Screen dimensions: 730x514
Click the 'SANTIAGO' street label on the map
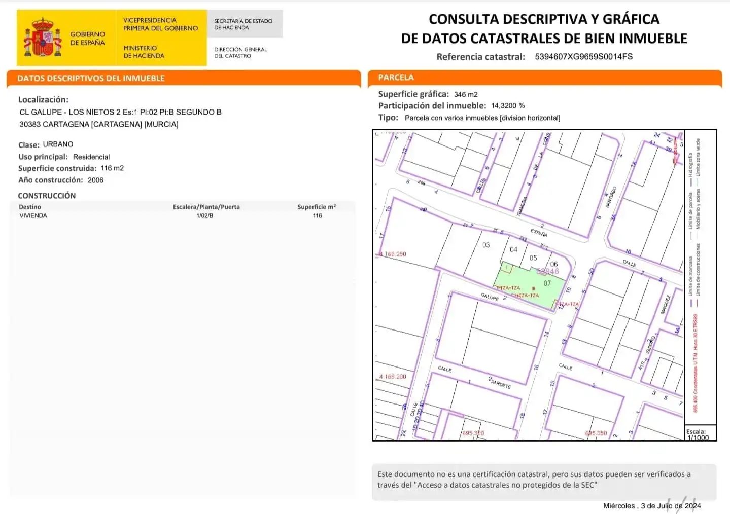611,197
